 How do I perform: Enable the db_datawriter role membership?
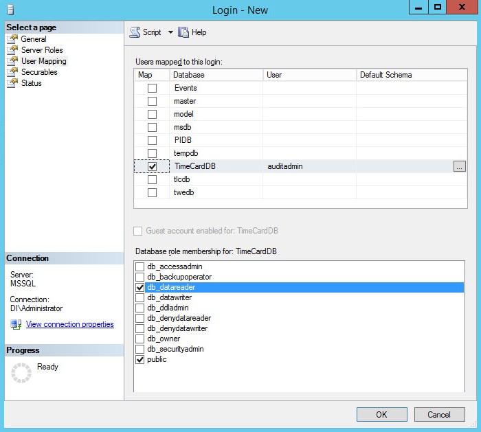click(140, 297)
